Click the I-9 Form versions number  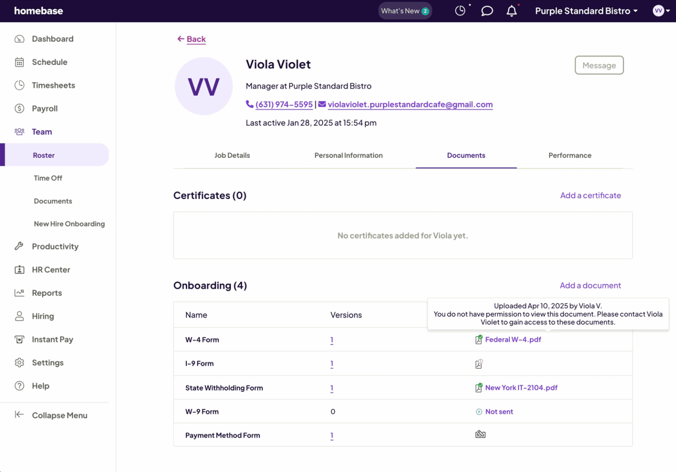(x=332, y=364)
